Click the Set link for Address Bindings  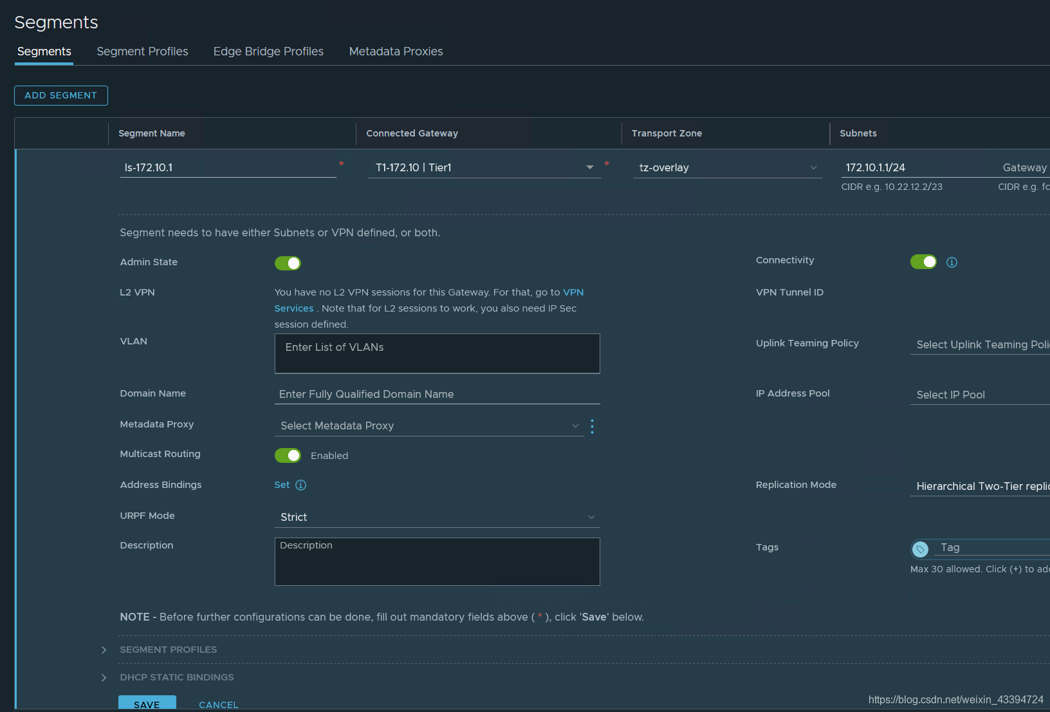282,485
